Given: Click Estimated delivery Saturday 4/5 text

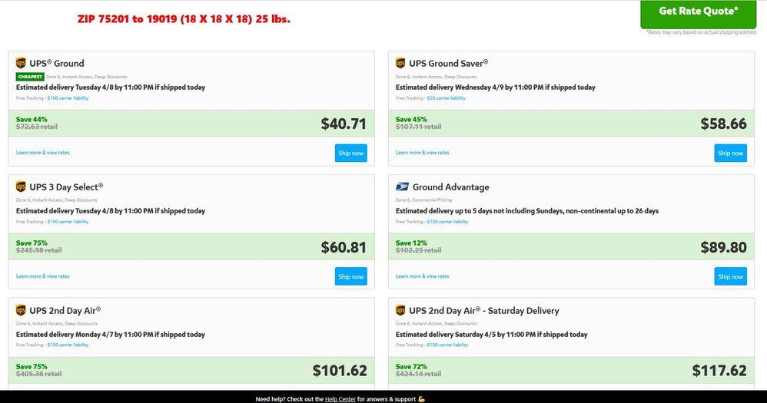Looking at the screenshot, I should 491,335.
